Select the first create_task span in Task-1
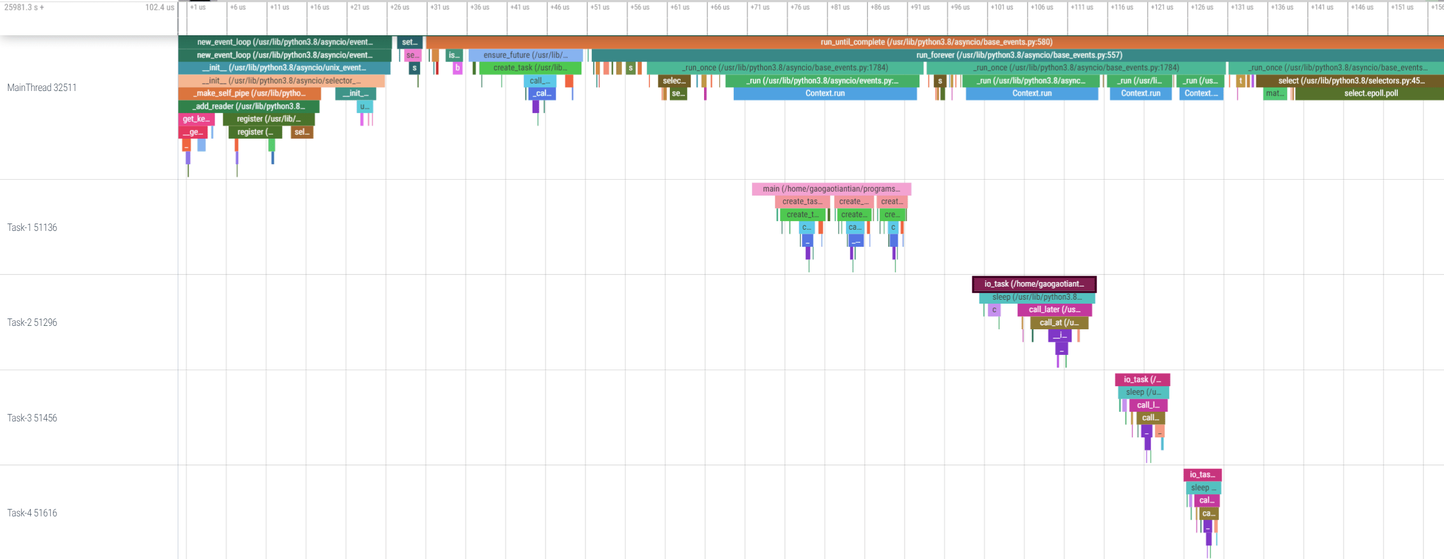Image resolution: width=1444 pixels, height=559 pixels. (803, 201)
